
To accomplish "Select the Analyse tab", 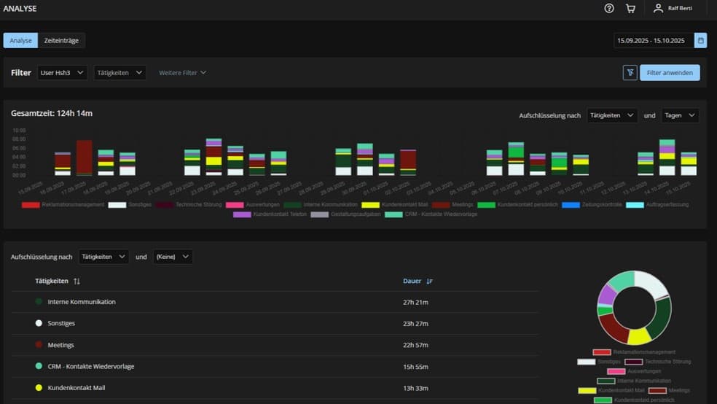I will pyautogui.click(x=20, y=41).
